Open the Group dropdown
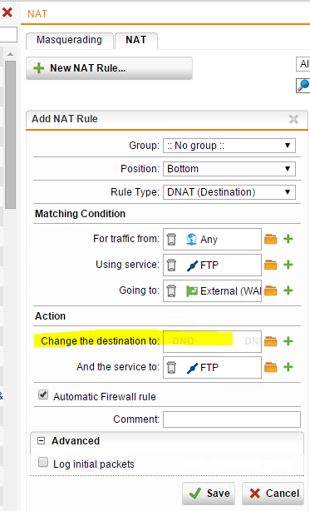 229,146
